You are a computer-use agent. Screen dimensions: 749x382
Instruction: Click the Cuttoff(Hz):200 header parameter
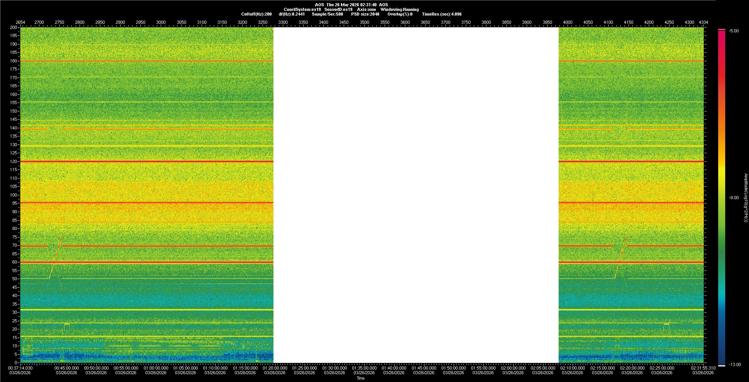256,14
